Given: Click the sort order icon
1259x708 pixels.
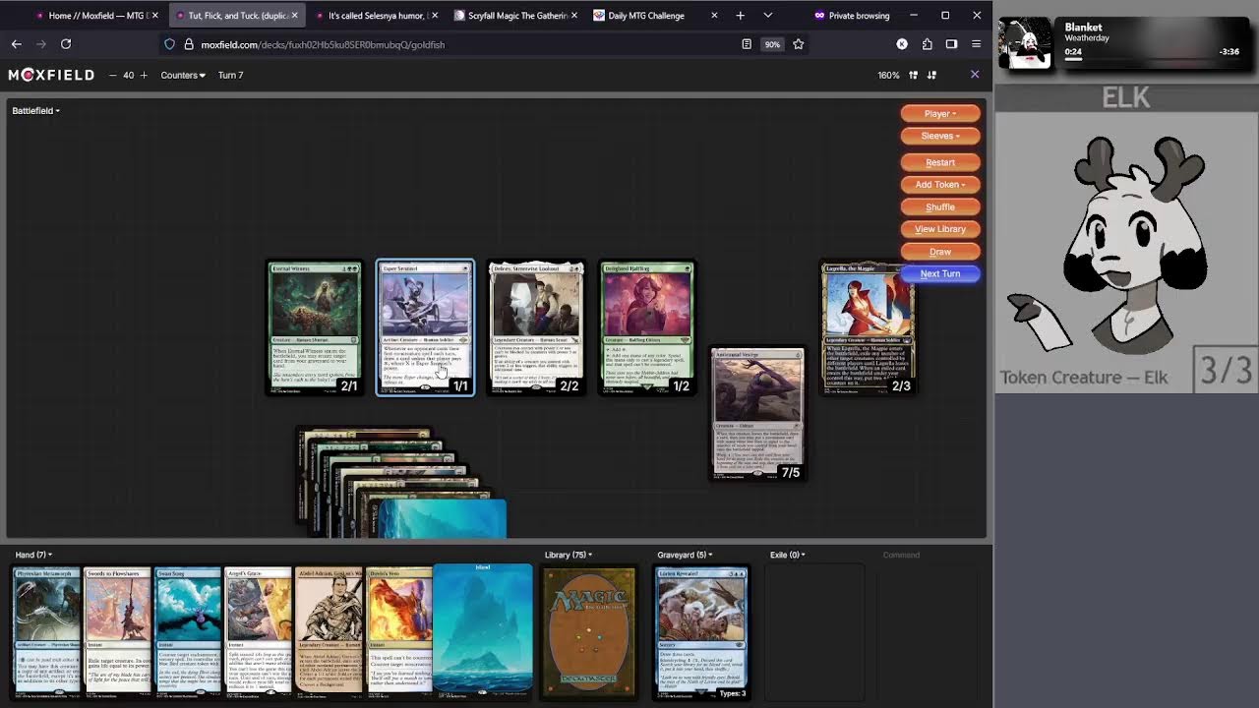Looking at the screenshot, I should (931, 75).
